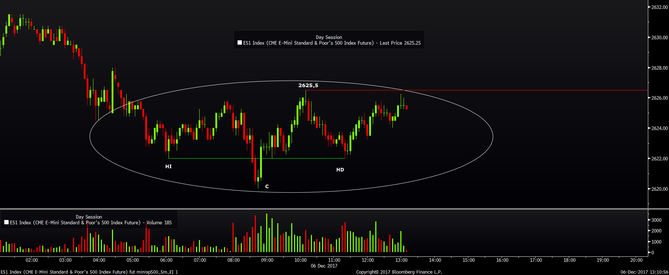Click the 08:00 time axis label

(234, 260)
